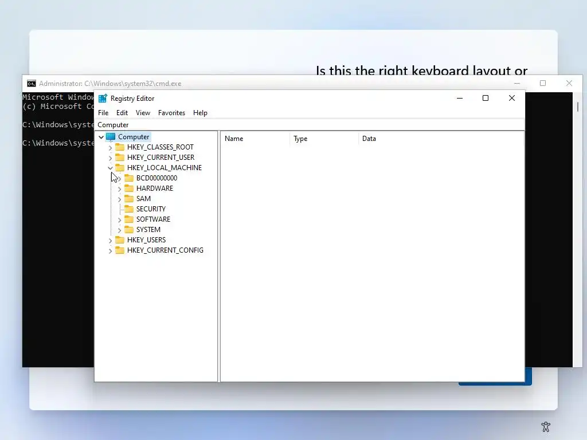Click the Registry Editor app icon in title bar
This screenshot has width=587, height=440.
click(103, 99)
